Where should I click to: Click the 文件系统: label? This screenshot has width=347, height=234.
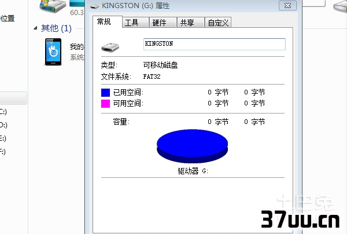[116, 76]
